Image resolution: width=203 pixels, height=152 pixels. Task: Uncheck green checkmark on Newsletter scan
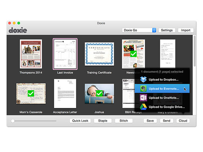[134, 54]
